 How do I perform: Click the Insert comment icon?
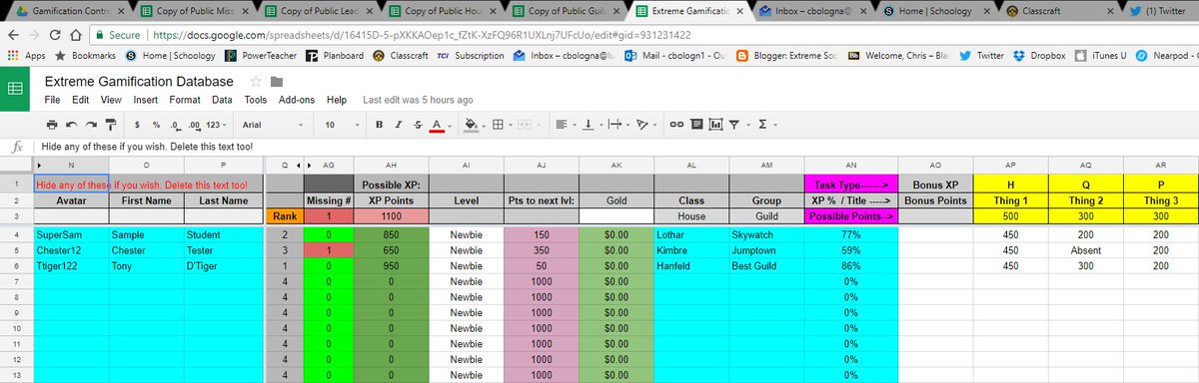point(696,125)
